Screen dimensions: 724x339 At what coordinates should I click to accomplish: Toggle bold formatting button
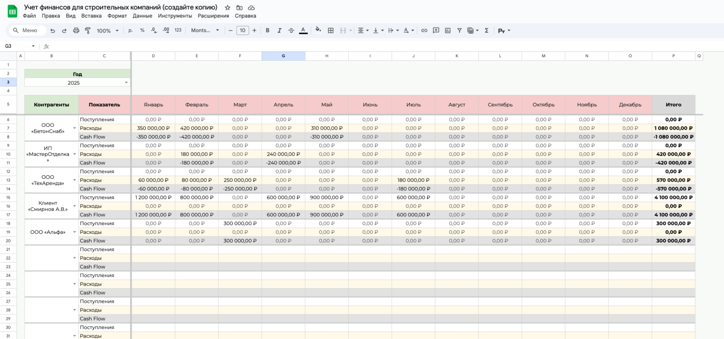click(268, 31)
